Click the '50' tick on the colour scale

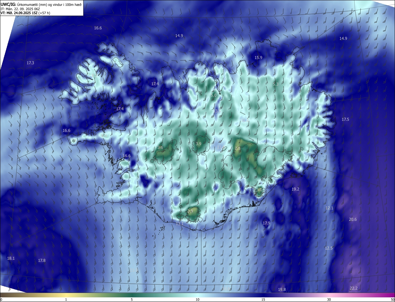coord(393,300)
